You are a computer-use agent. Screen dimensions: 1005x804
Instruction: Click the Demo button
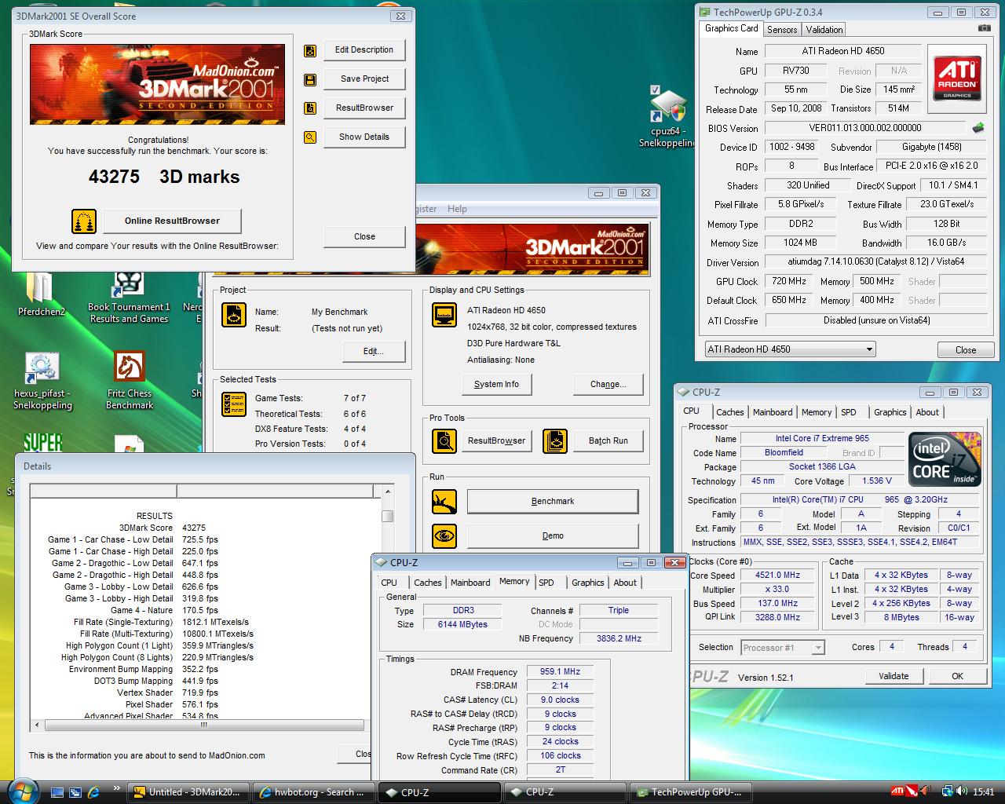coord(553,535)
